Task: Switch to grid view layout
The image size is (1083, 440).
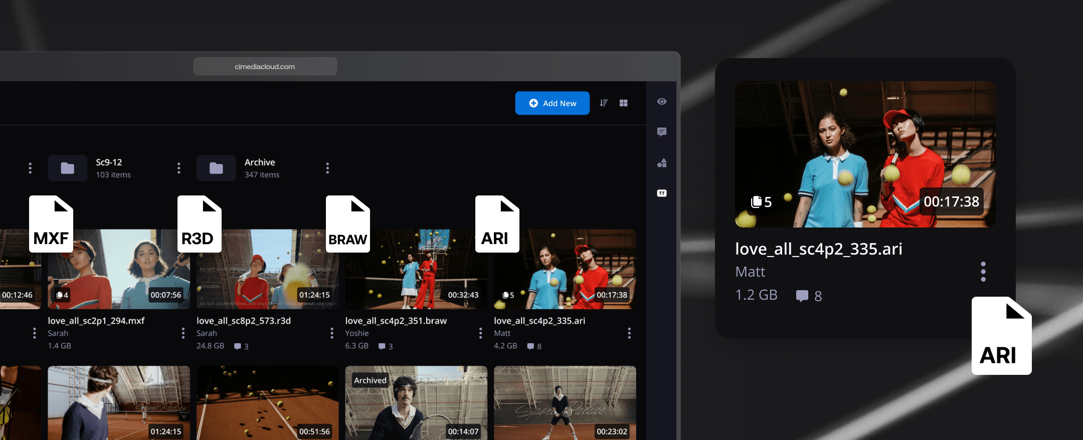Action: click(623, 103)
